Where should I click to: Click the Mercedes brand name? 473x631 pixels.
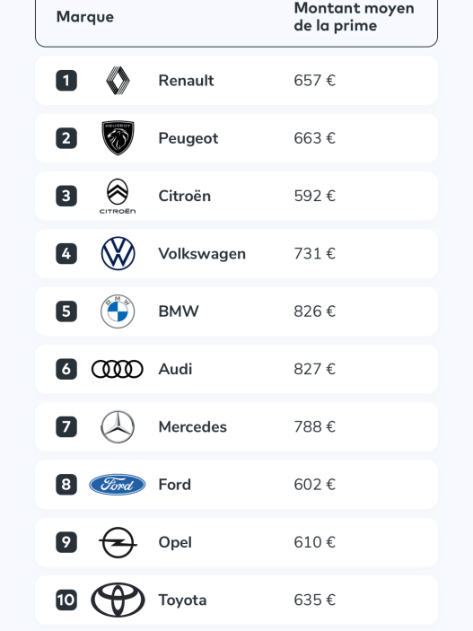click(192, 426)
